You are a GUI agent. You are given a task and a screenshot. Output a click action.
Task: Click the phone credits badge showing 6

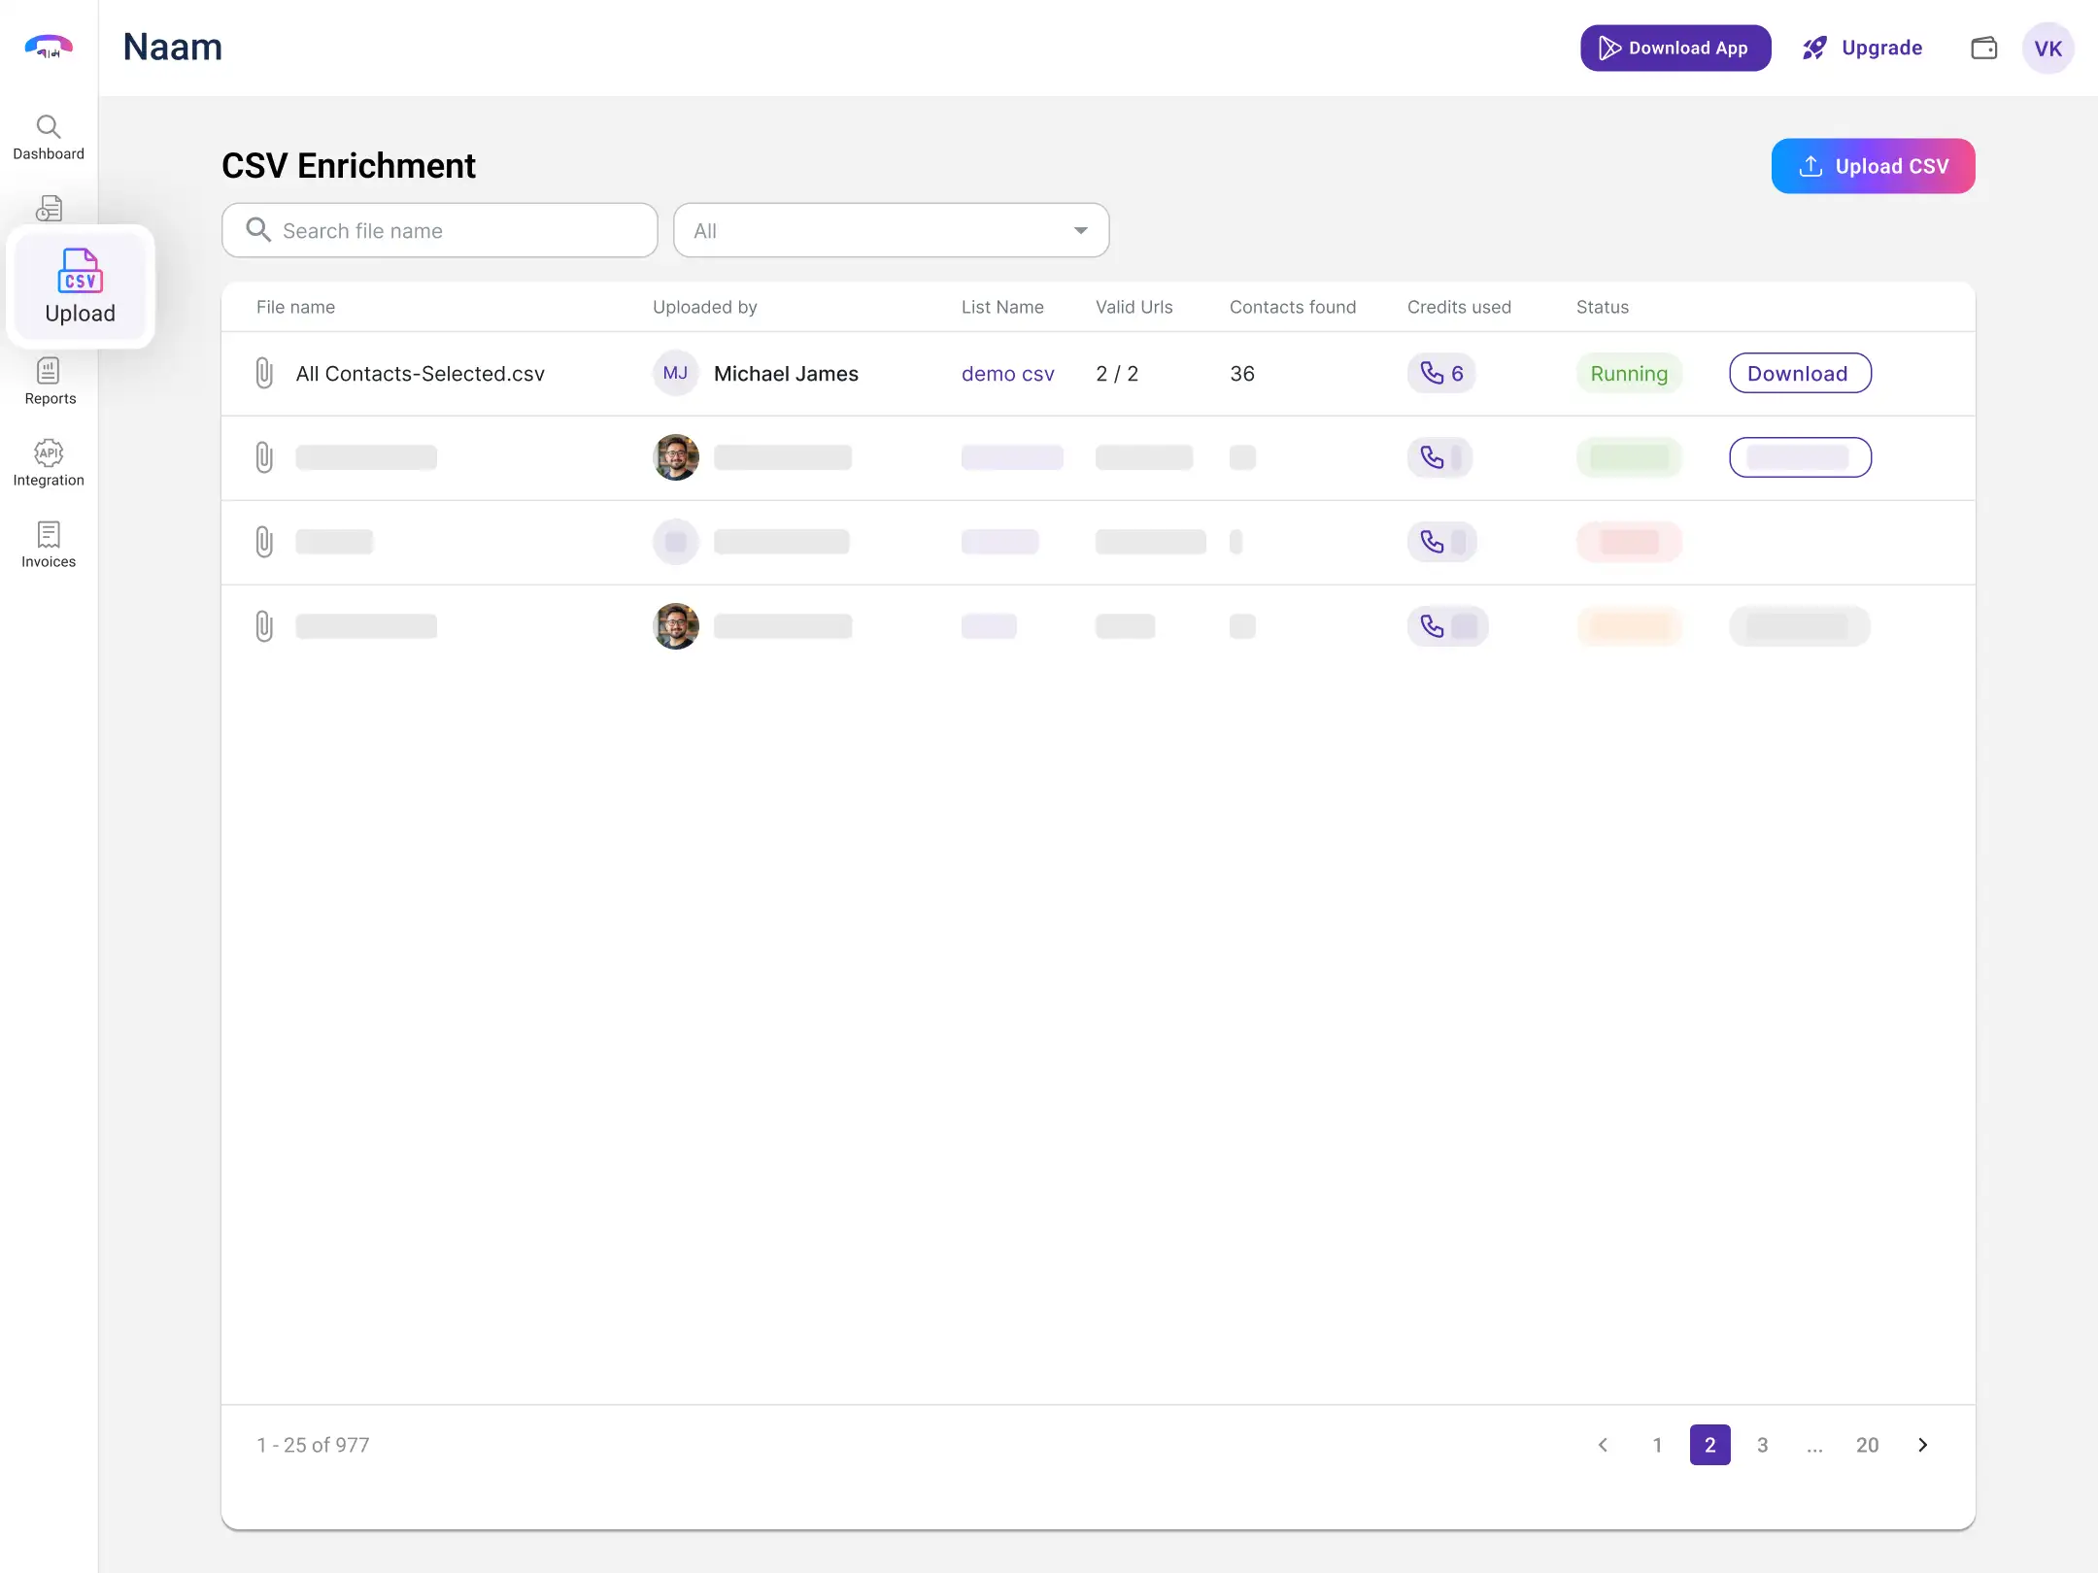pyautogui.click(x=1441, y=373)
